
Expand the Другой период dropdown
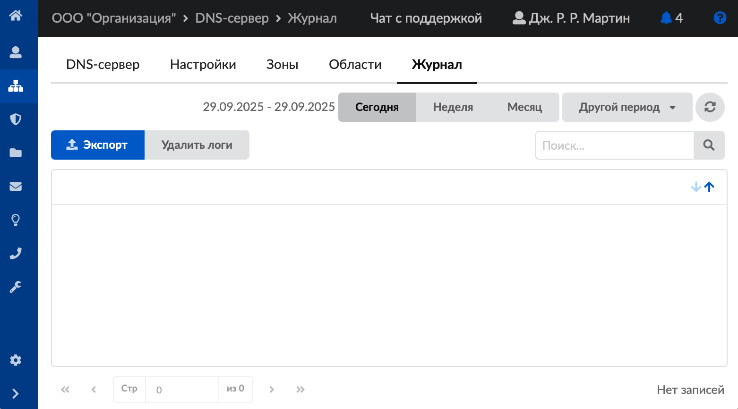[627, 107]
